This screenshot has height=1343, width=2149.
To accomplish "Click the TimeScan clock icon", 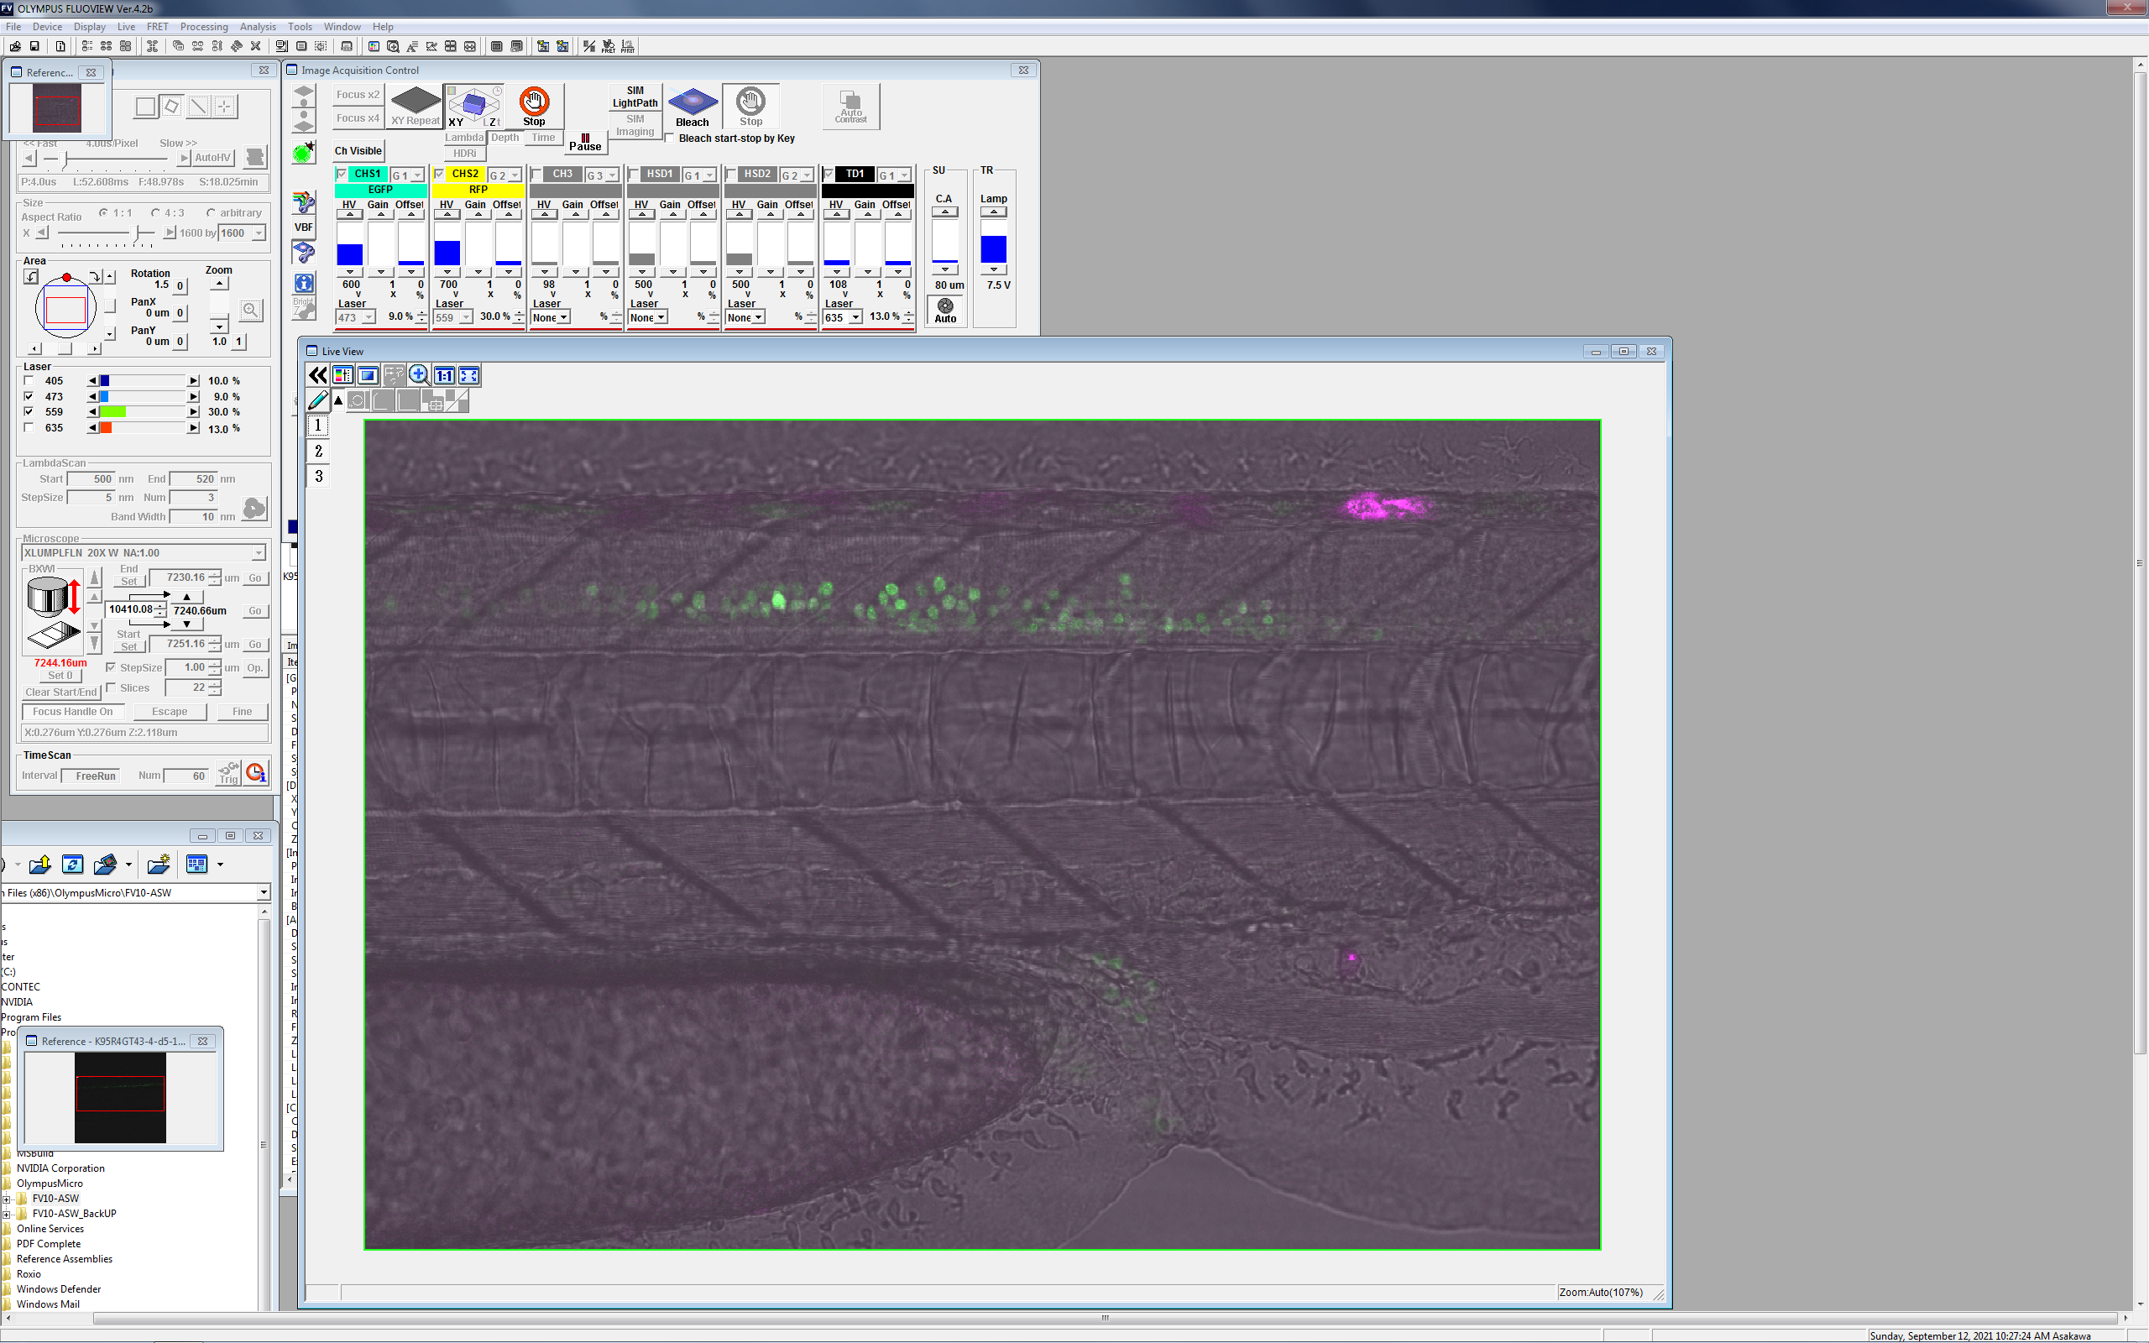I will (256, 773).
